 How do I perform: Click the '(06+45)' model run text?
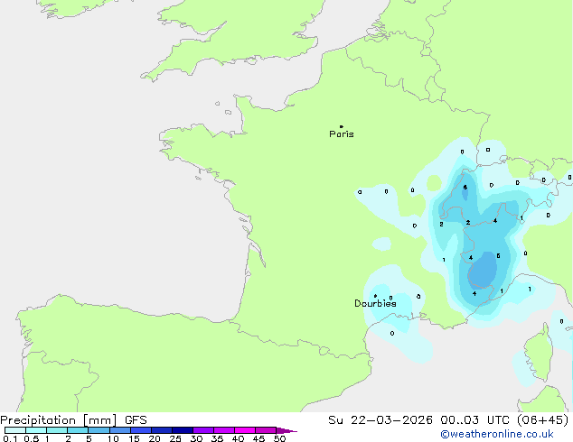[x=543, y=420]
